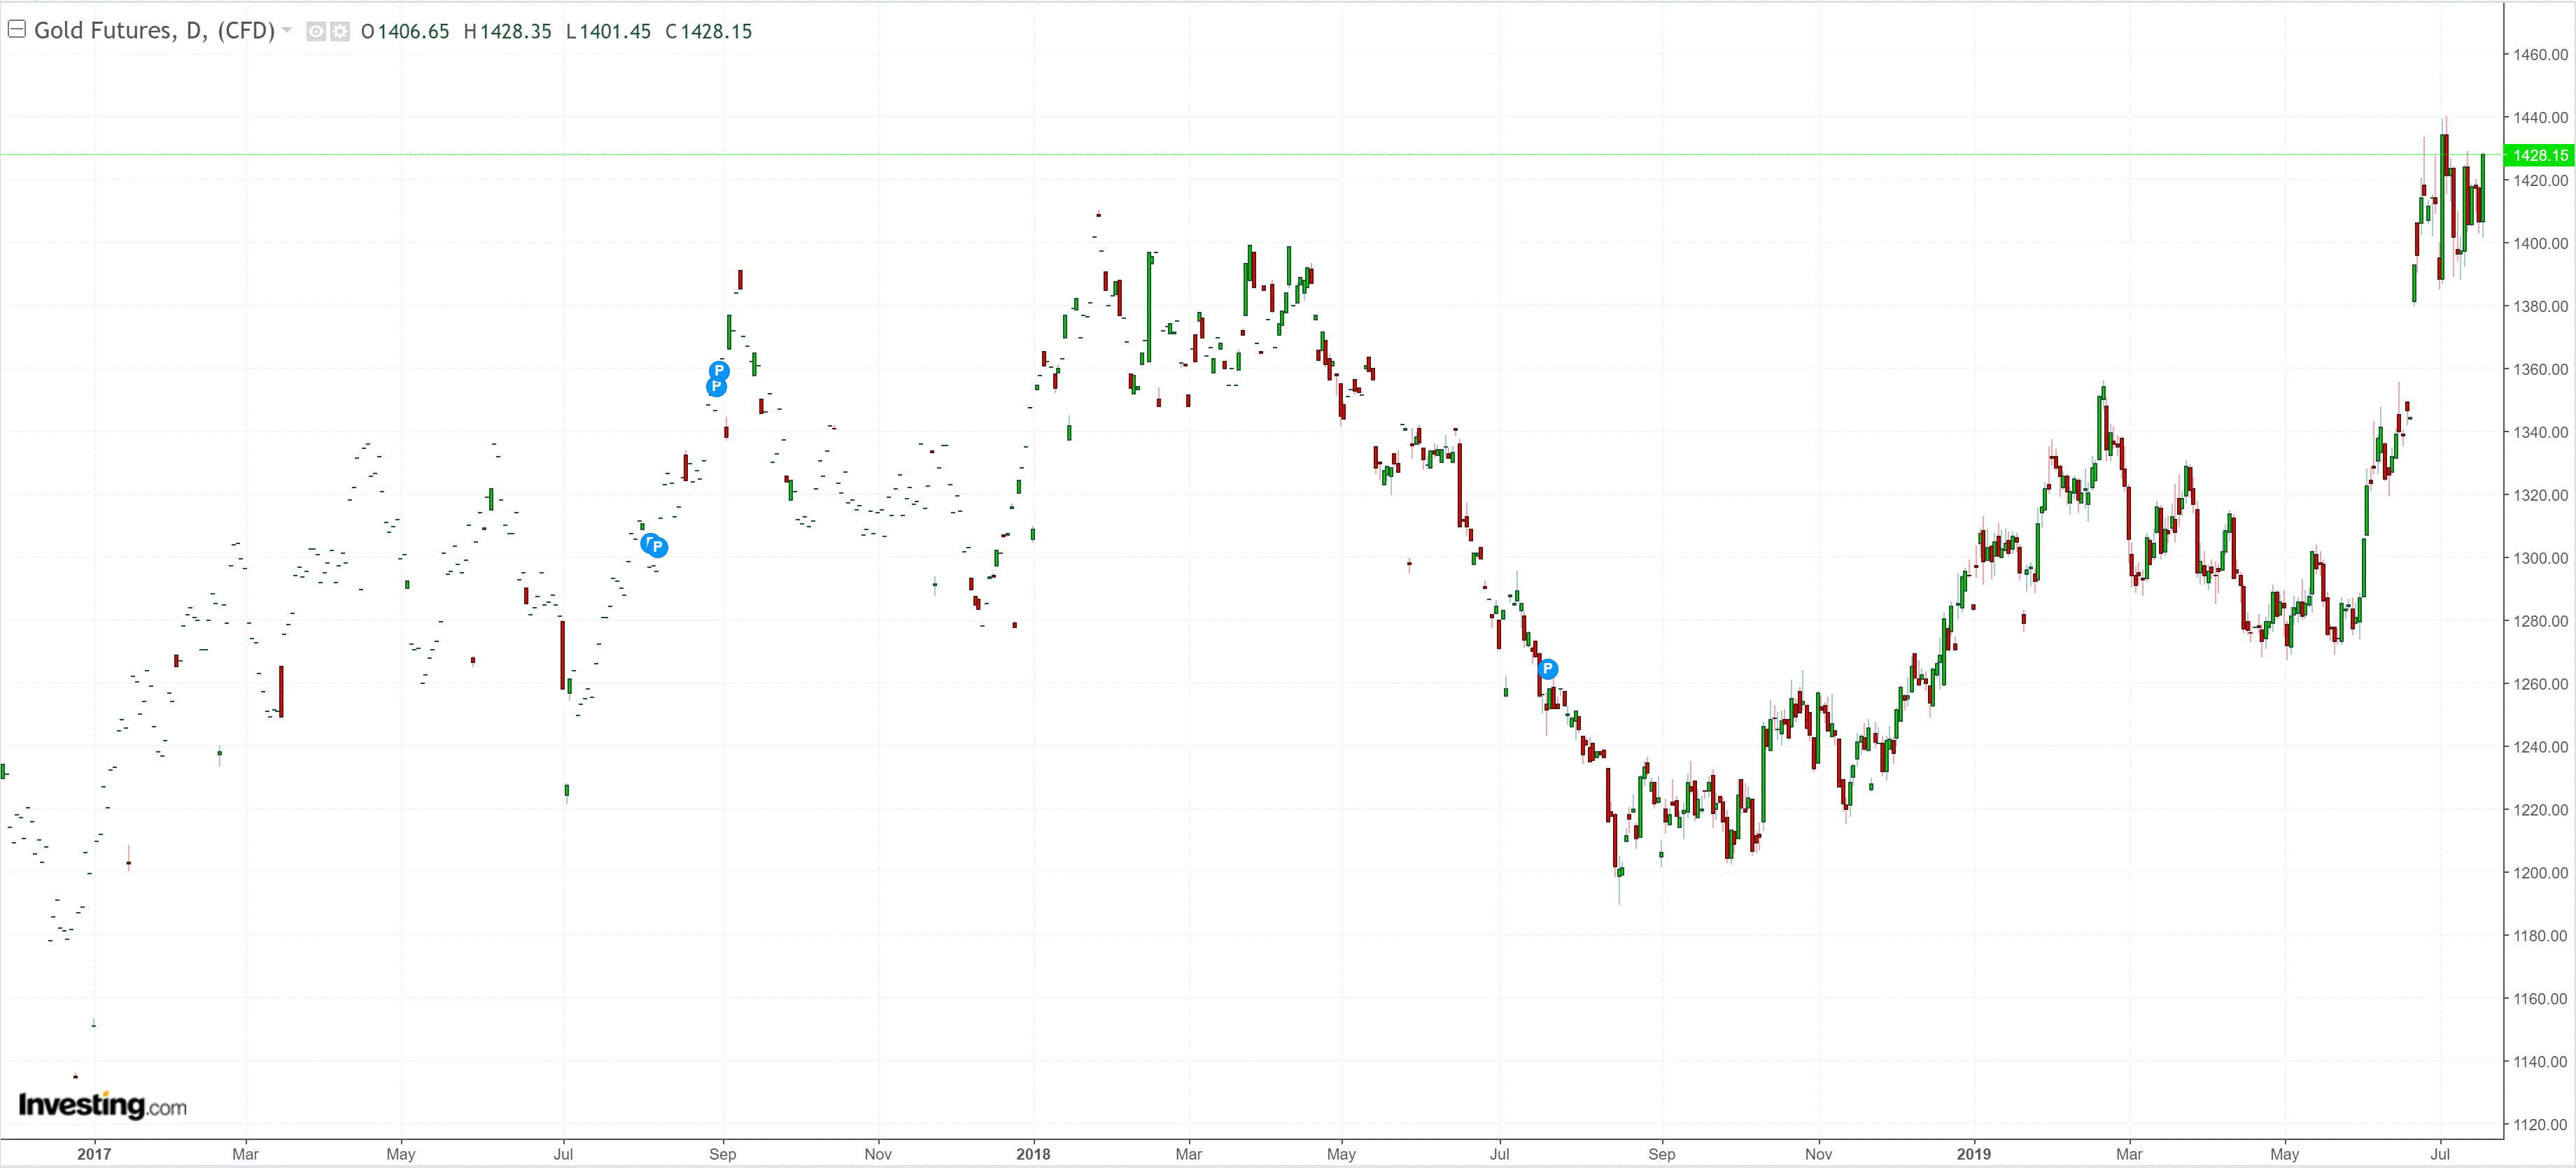The width and height of the screenshot is (2576, 1168).
Task: Toggle the eye visibility icon for Gold Futures
Action: point(316,31)
